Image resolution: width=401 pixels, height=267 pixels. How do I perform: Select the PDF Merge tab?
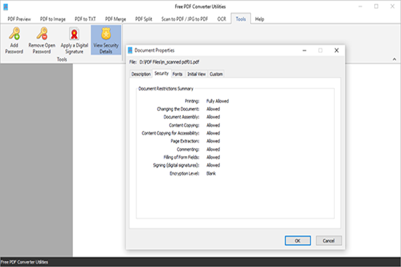(116, 19)
